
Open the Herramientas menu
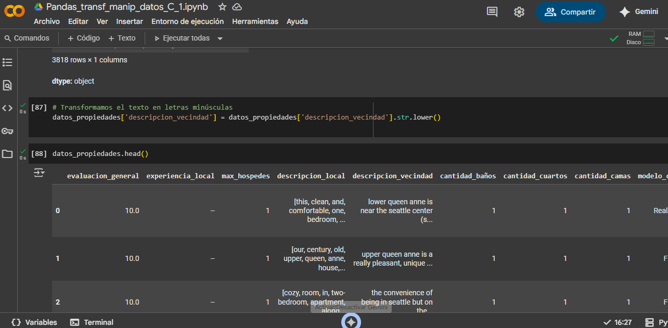tap(255, 21)
